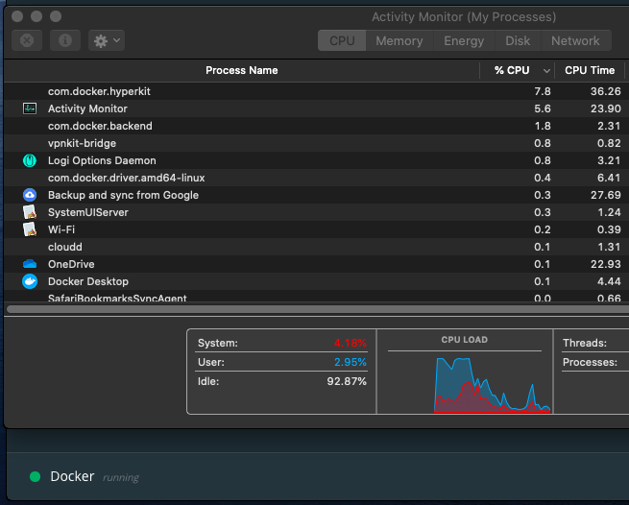Viewport: 629px width, 505px height.
Task: Click the 'running' status text beside Docker
Action: pos(121,478)
